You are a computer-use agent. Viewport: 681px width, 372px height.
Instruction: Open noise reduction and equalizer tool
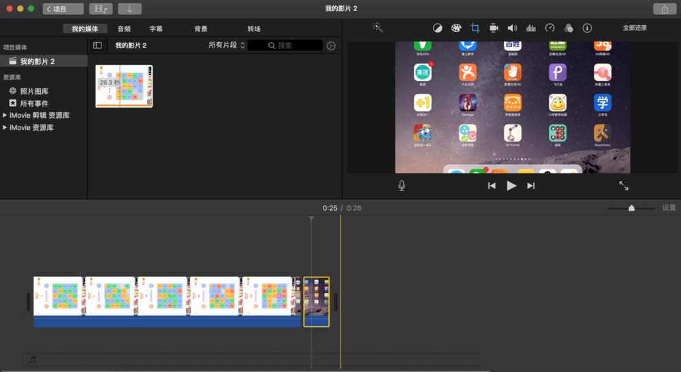tap(530, 28)
